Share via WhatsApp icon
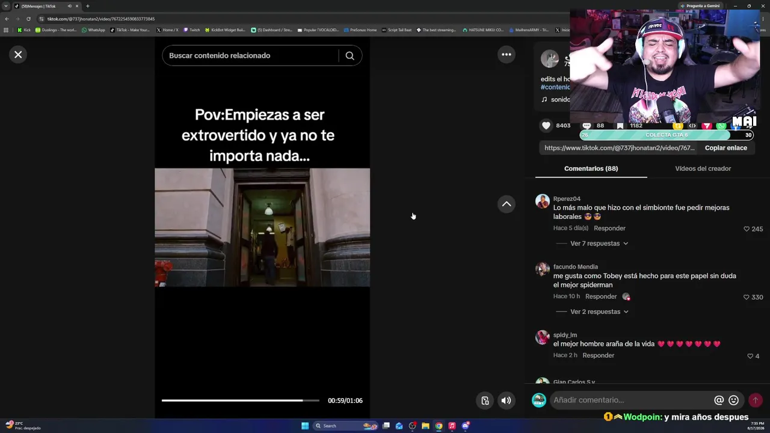The image size is (770, 433). pyautogui.click(x=721, y=126)
